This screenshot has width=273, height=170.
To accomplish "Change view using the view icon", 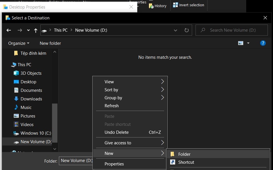I will tap(241, 43).
